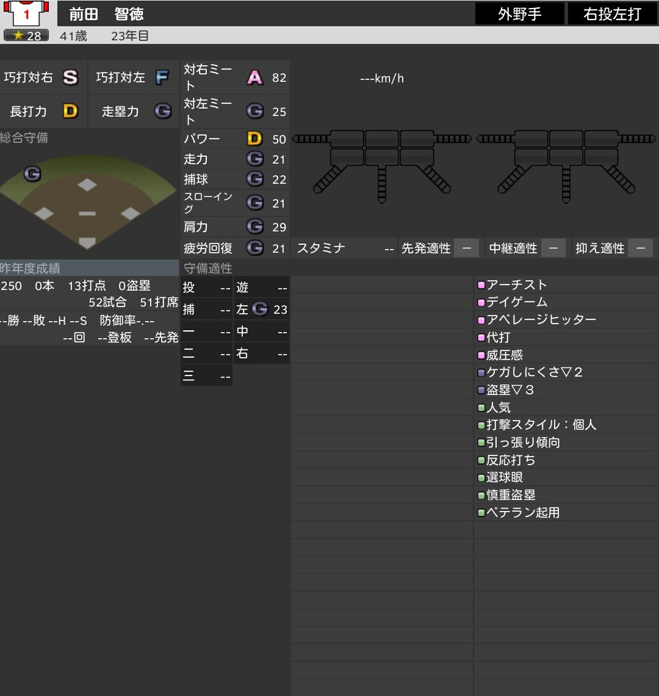Click the G rank marker in left field
The image size is (659, 696).
(x=32, y=173)
